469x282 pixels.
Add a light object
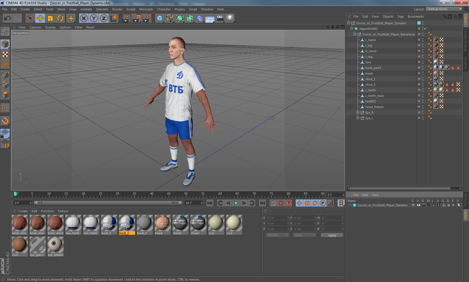click(230, 18)
